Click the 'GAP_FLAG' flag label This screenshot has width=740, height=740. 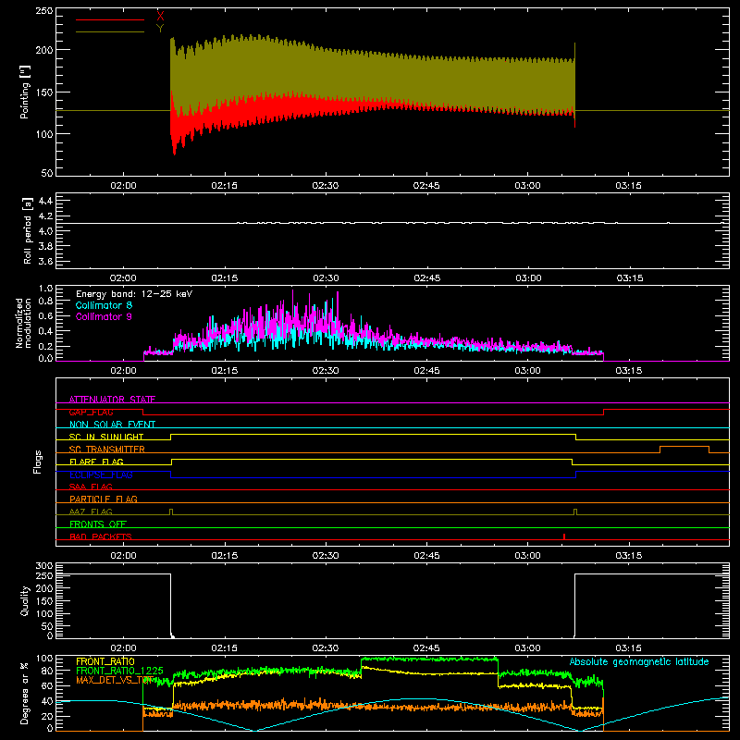92,412
